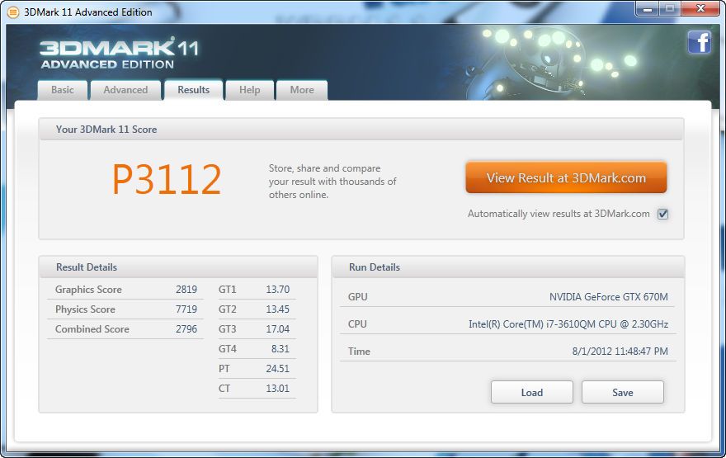Viewport: 726px width, 458px height.
Task: Click the 3DMark app icon in title bar
Action: pyautogui.click(x=12, y=12)
